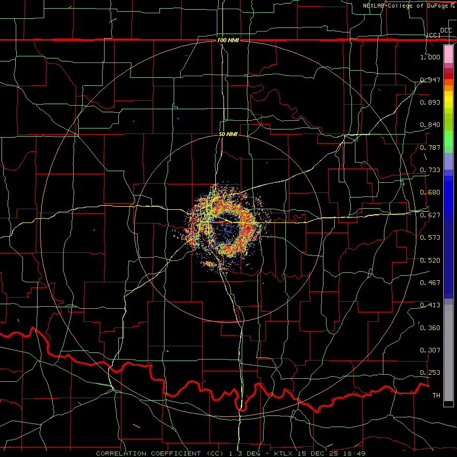Click the 0.840 legend value

point(430,125)
